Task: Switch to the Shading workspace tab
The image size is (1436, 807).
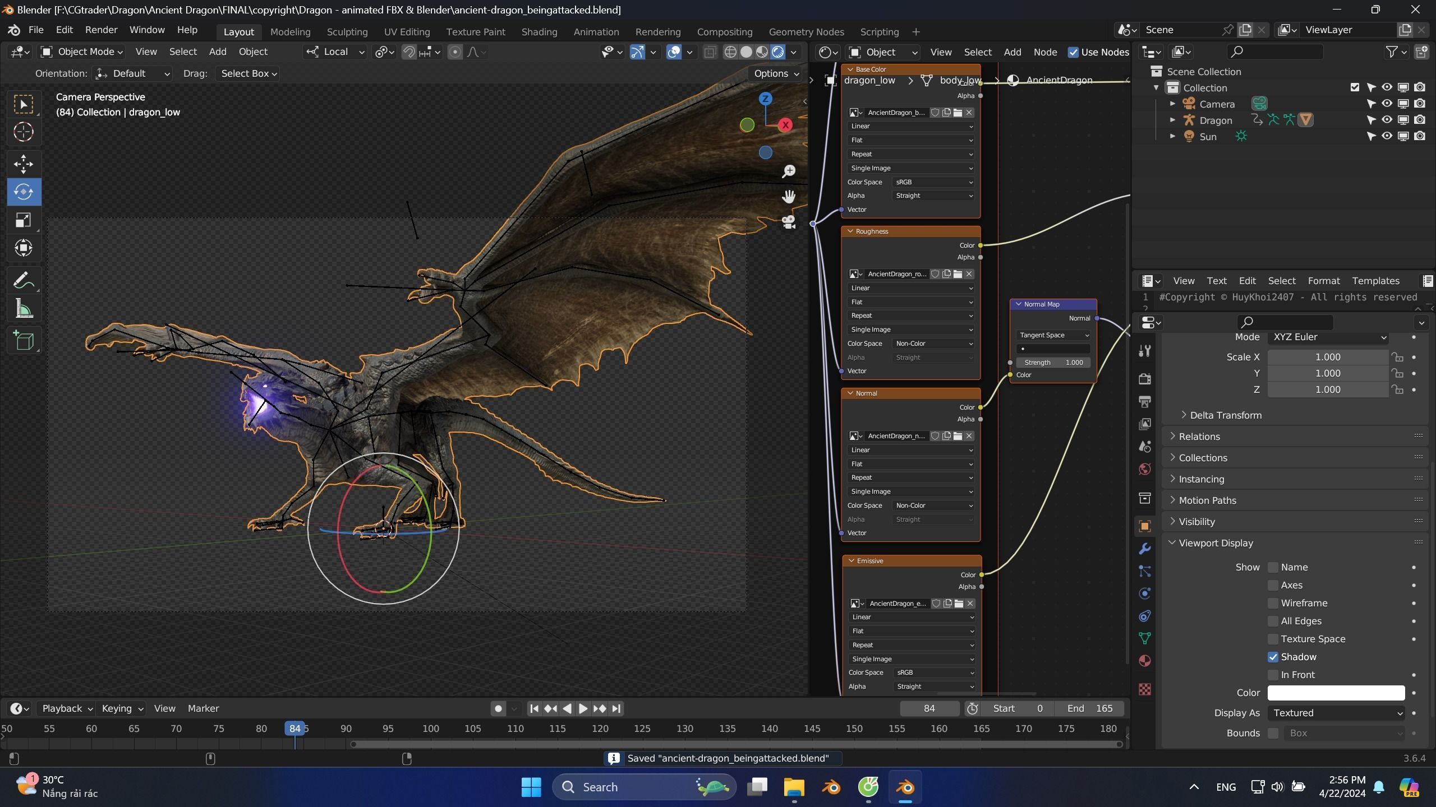Action: tap(539, 32)
